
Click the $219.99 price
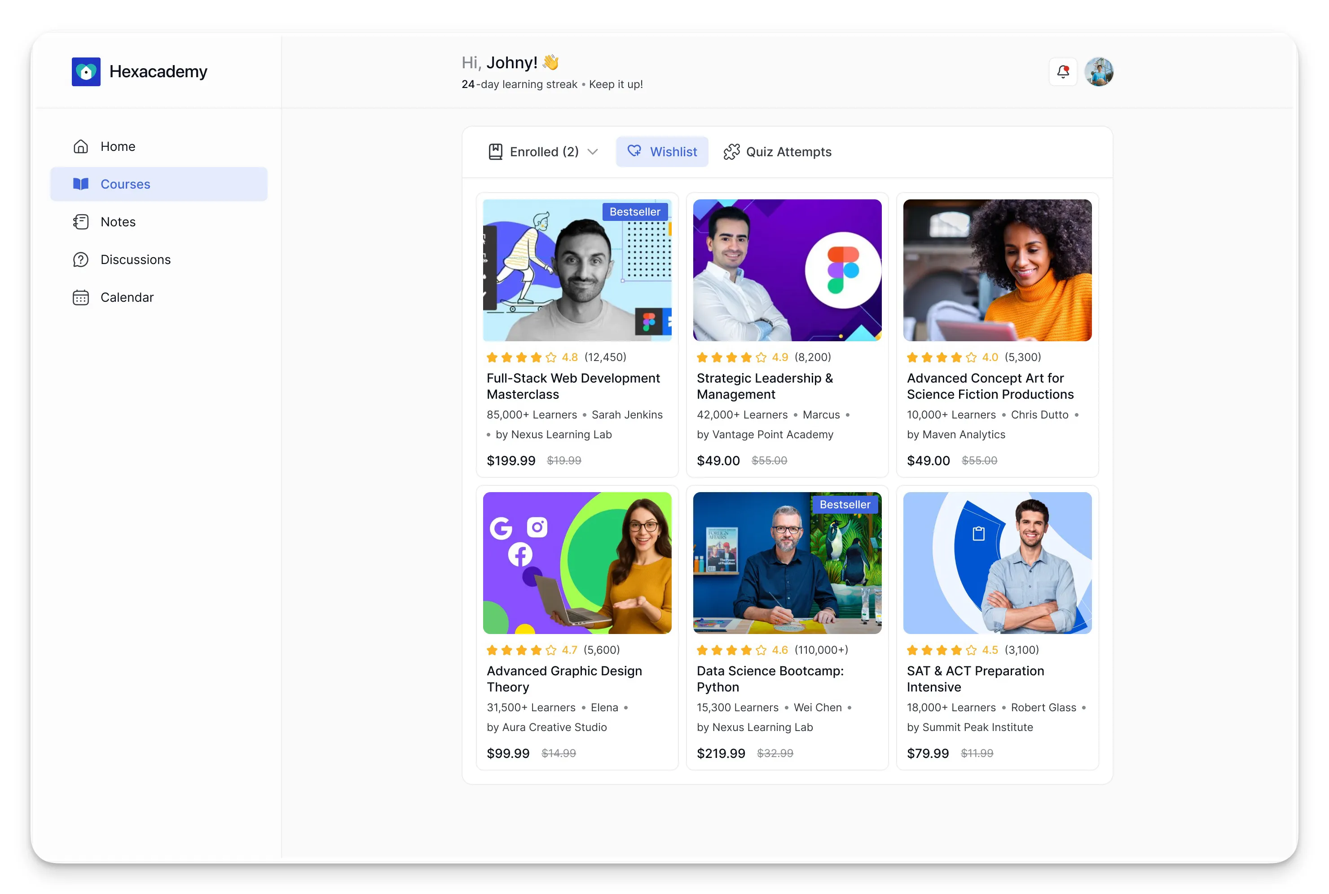[x=721, y=754]
